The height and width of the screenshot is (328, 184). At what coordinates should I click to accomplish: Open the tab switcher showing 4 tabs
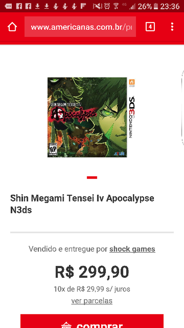point(150,27)
